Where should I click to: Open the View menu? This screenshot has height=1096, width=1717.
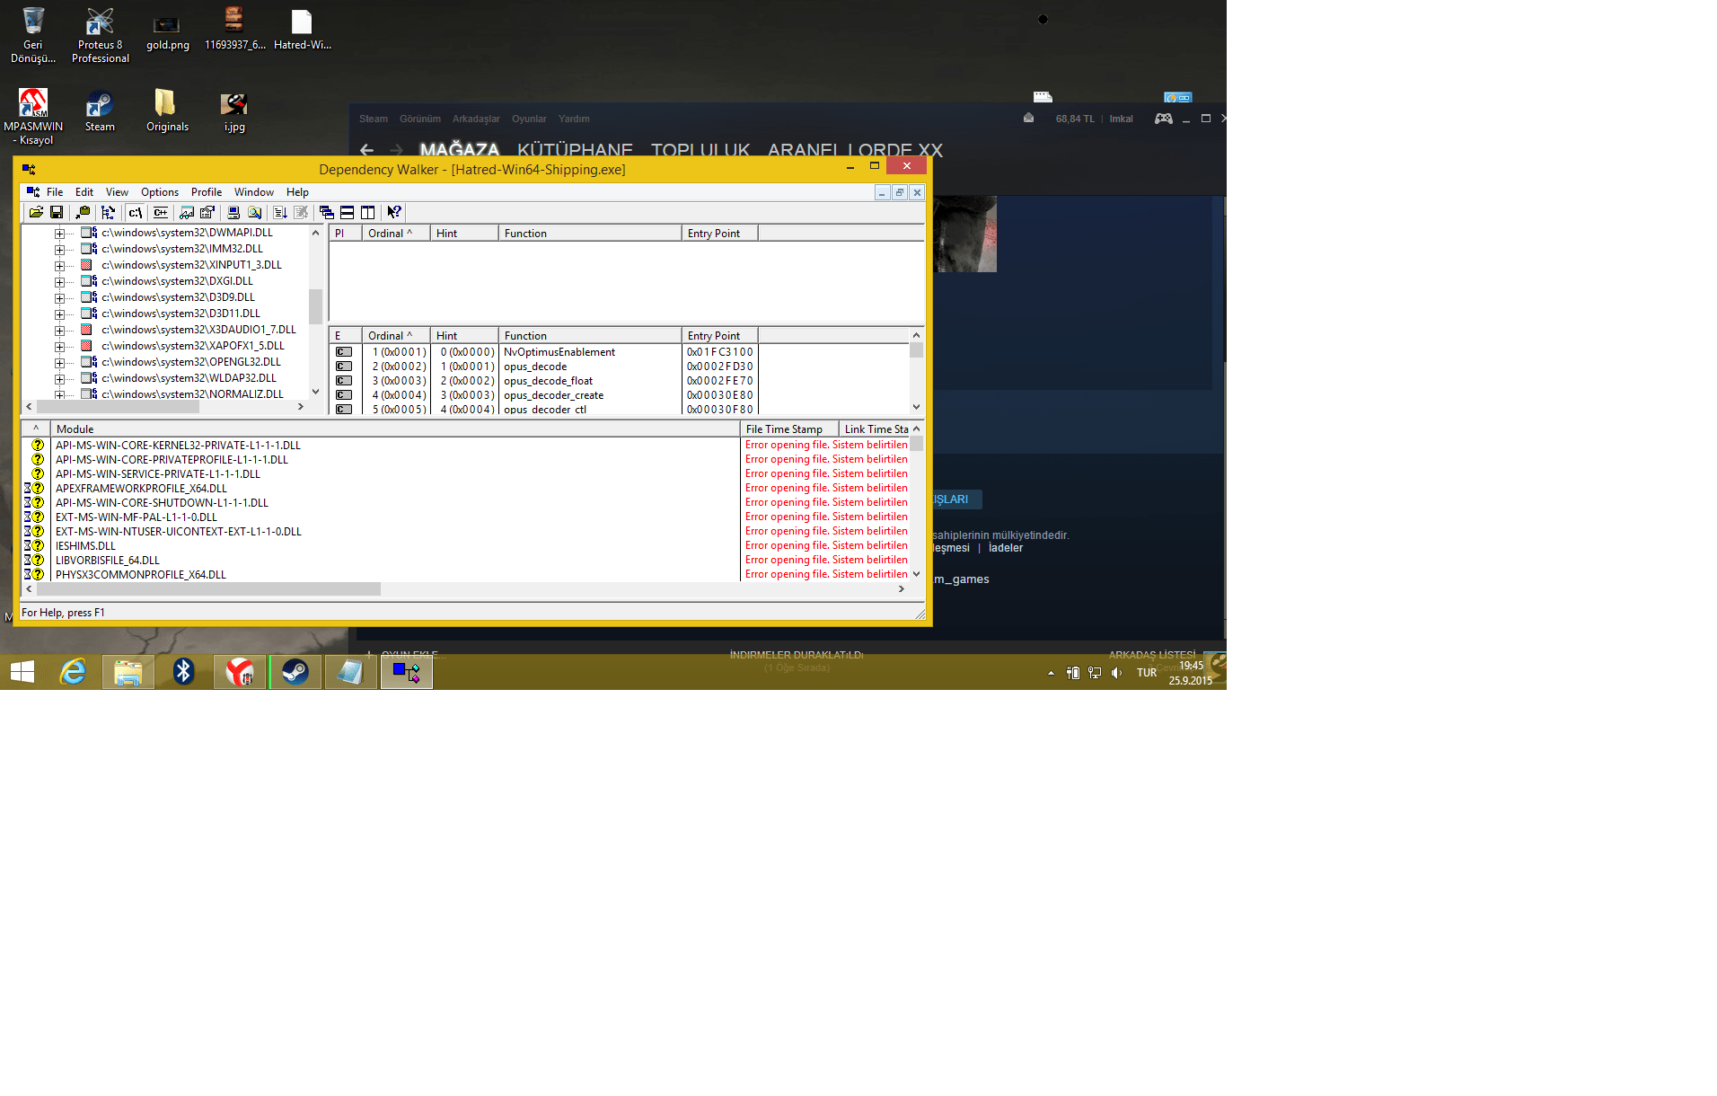pos(117,192)
